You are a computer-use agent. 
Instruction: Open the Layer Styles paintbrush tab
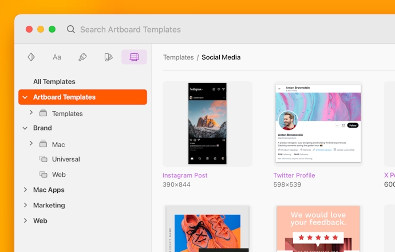(x=82, y=57)
